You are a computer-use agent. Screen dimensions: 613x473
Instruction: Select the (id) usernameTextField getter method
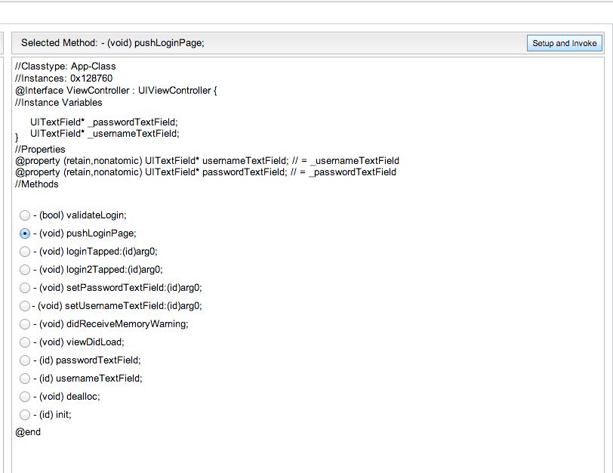(x=25, y=379)
